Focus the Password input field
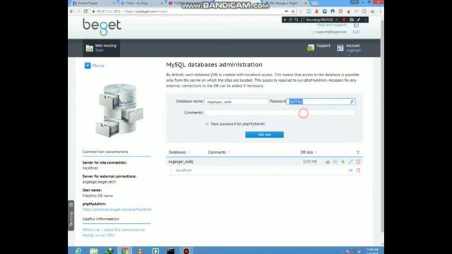The image size is (452, 254). click(321, 102)
